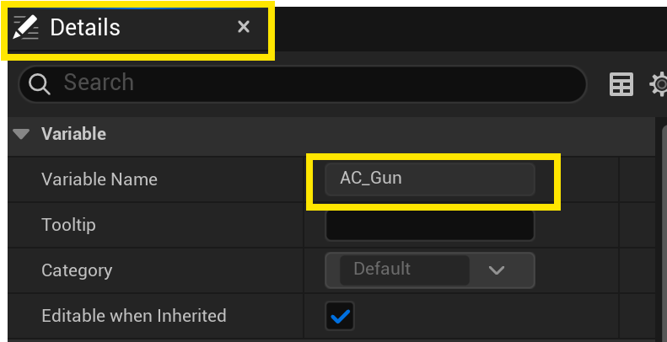Collapse the Variable section triangle
This screenshot has height=342, width=667.
tap(23, 133)
